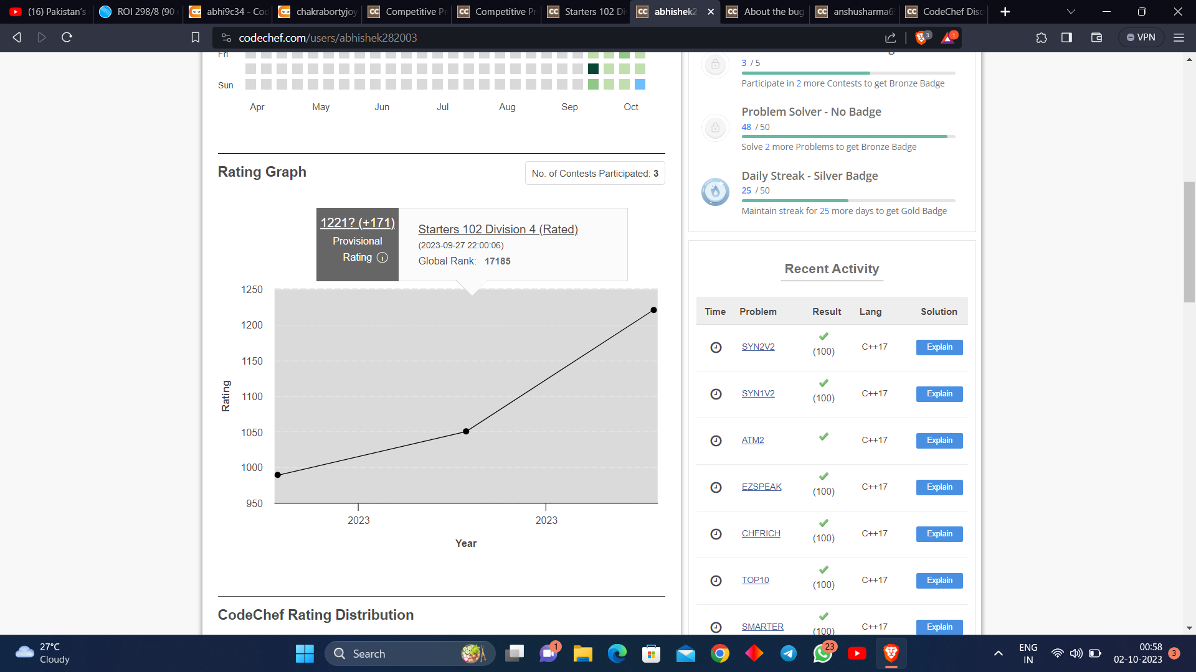Viewport: 1196px width, 672px height.
Task: Click the blue heatmap cell in October
Action: (640, 85)
